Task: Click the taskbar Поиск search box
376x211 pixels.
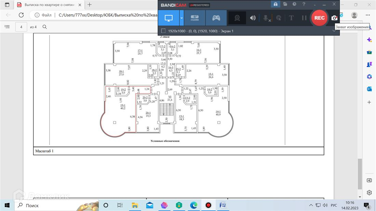Action: click(56, 205)
